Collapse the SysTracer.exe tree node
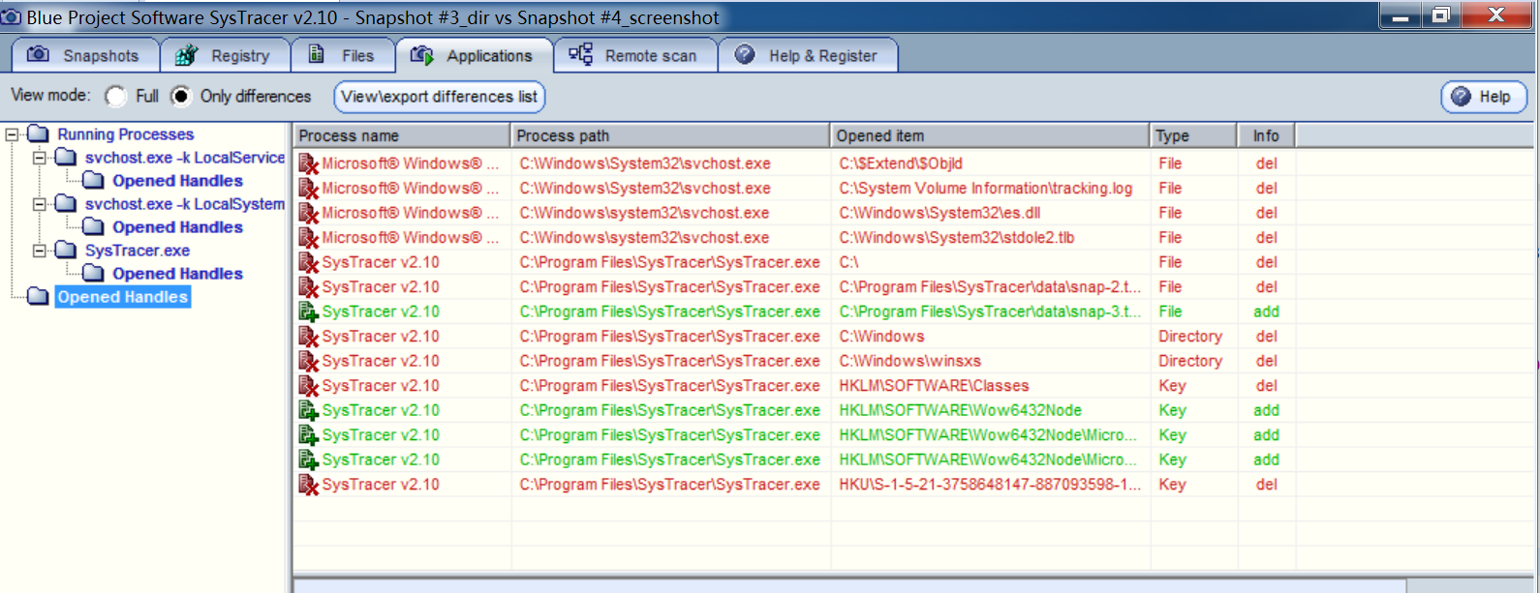This screenshot has height=593, width=1540. click(x=40, y=251)
